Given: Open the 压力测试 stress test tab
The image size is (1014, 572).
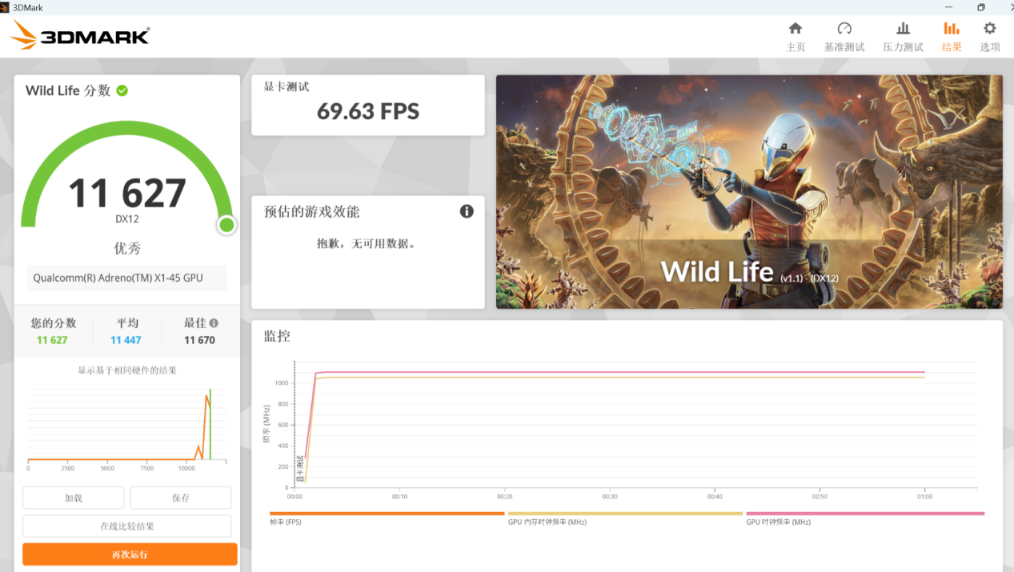Looking at the screenshot, I should 903,37.
